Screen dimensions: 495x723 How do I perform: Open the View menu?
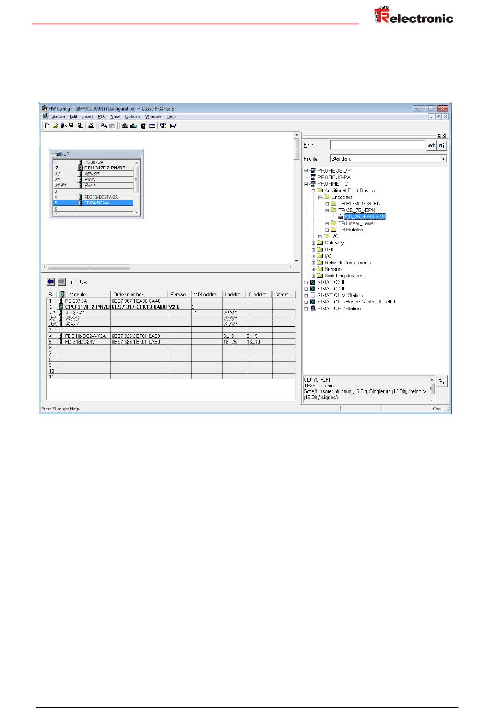pos(115,117)
